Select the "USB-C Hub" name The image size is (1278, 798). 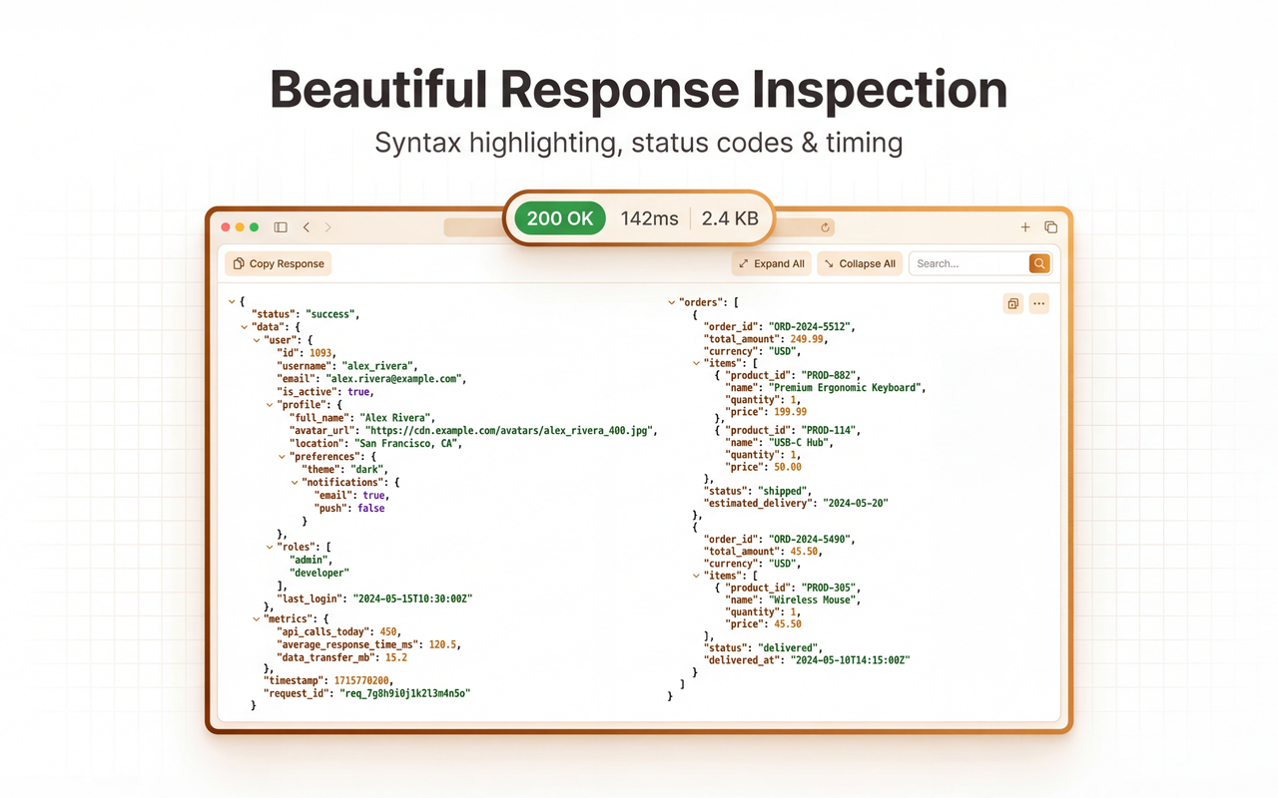800,443
